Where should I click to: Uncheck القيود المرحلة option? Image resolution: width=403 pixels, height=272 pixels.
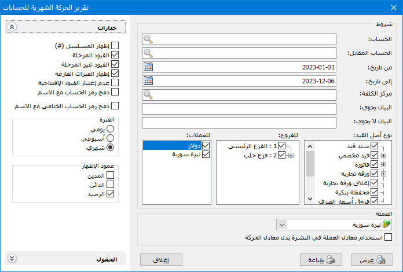pos(115,55)
